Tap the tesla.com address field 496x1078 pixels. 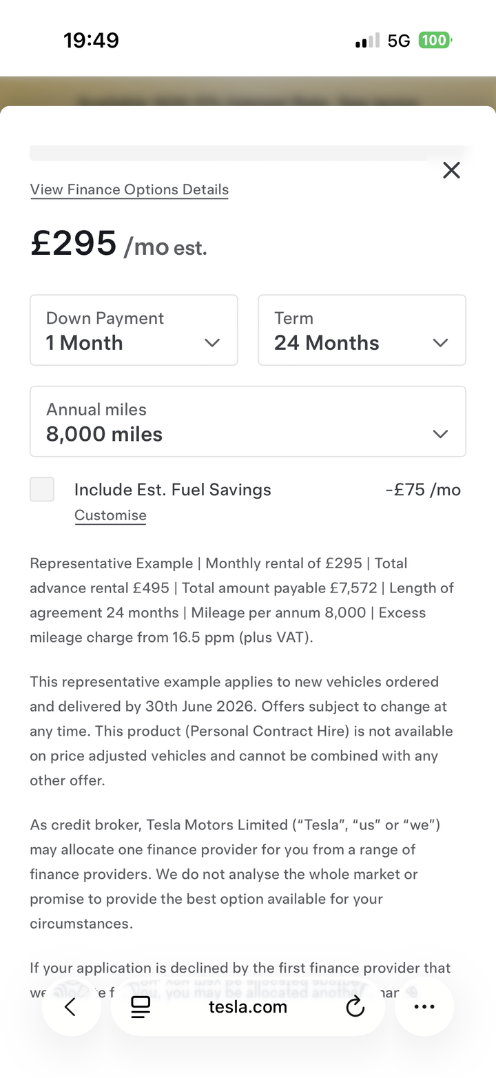click(x=248, y=1007)
